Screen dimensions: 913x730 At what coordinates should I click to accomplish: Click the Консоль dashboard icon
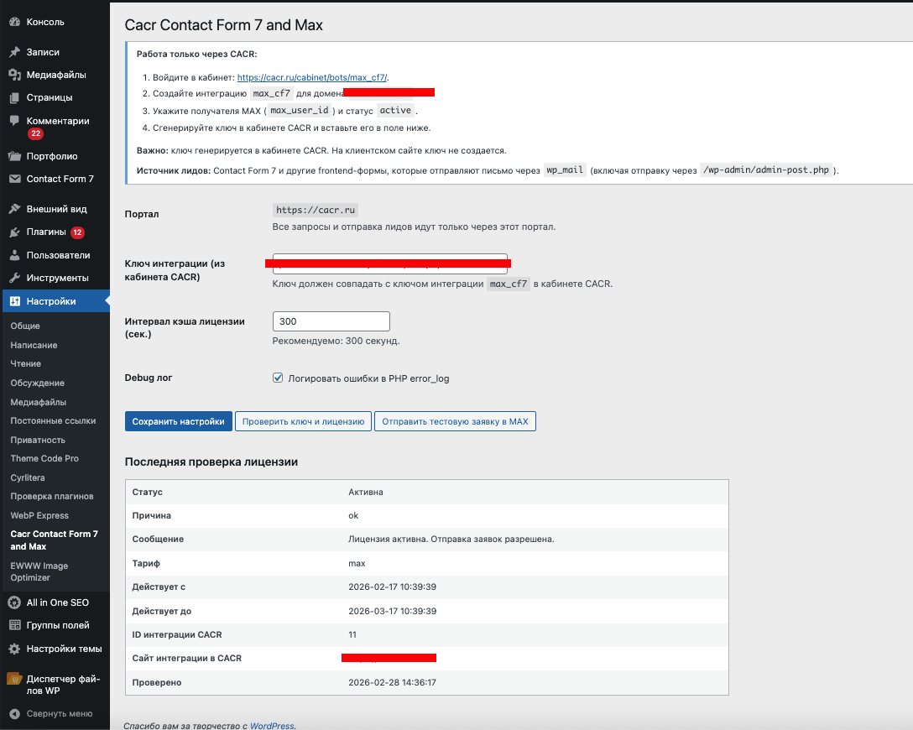14,22
